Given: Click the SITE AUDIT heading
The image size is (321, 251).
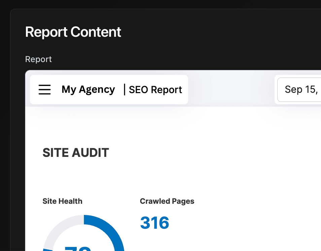Looking at the screenshot, I should [76, 153].
